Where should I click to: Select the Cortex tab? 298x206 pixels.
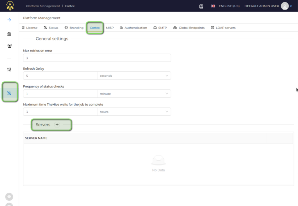95,28
